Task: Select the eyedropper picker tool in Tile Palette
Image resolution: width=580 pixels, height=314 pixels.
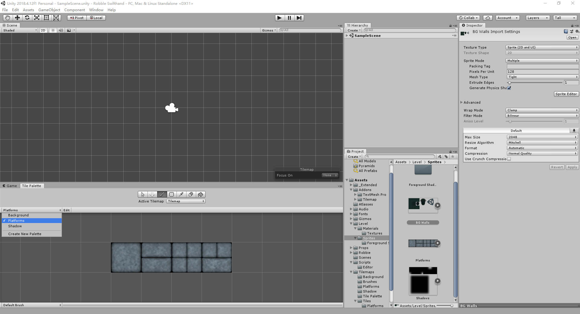Action: click(x=181, y=194)
